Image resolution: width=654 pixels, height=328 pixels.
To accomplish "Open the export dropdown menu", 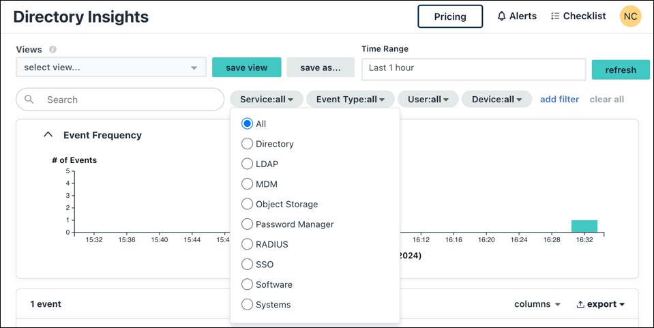I will click(601, 304).
